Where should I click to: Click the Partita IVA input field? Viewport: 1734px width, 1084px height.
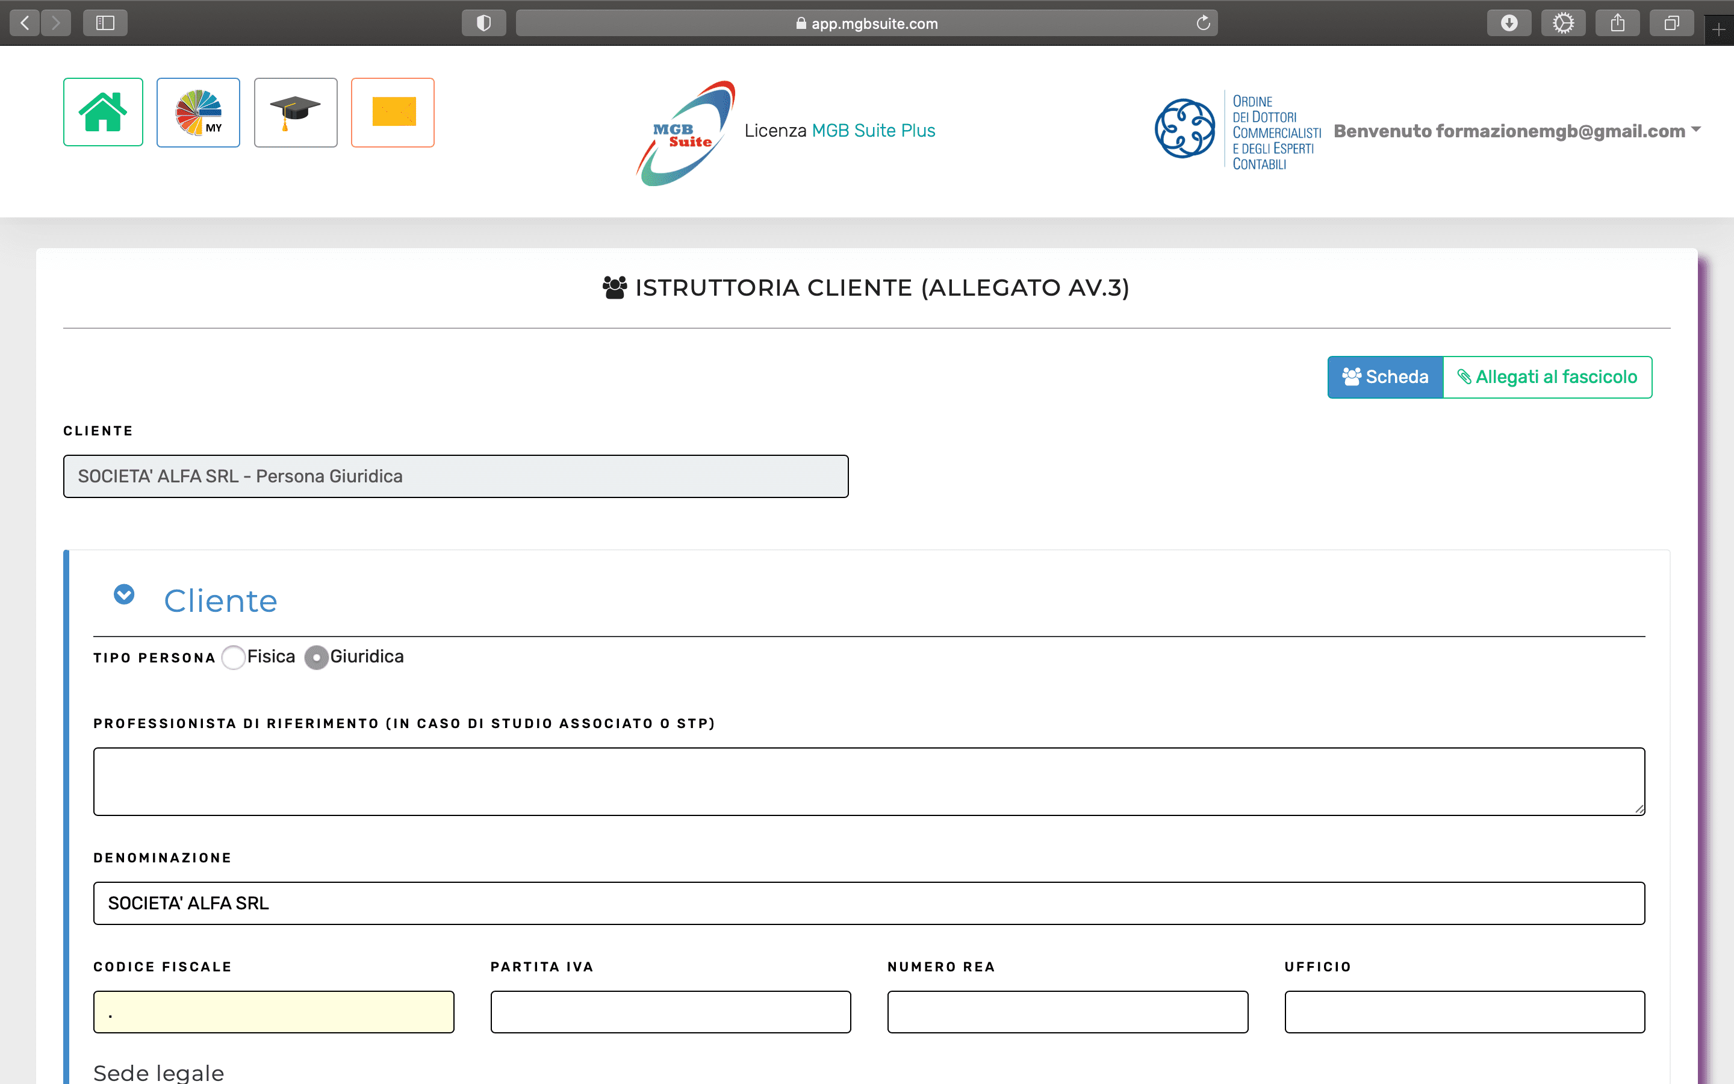[x=671, y=1012]
